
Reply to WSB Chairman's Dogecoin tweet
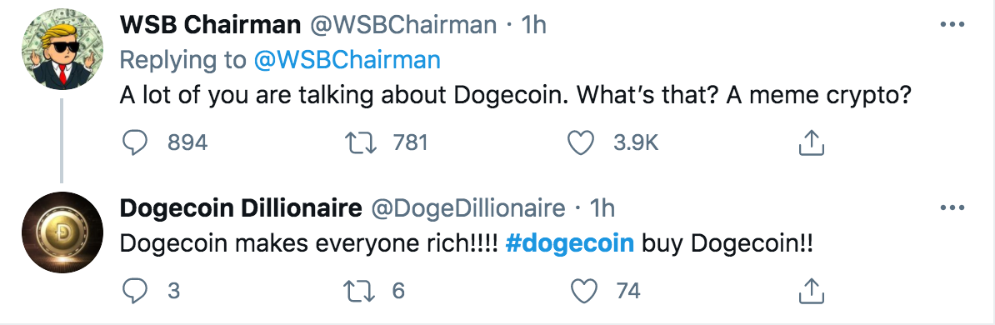pos(134,142)
